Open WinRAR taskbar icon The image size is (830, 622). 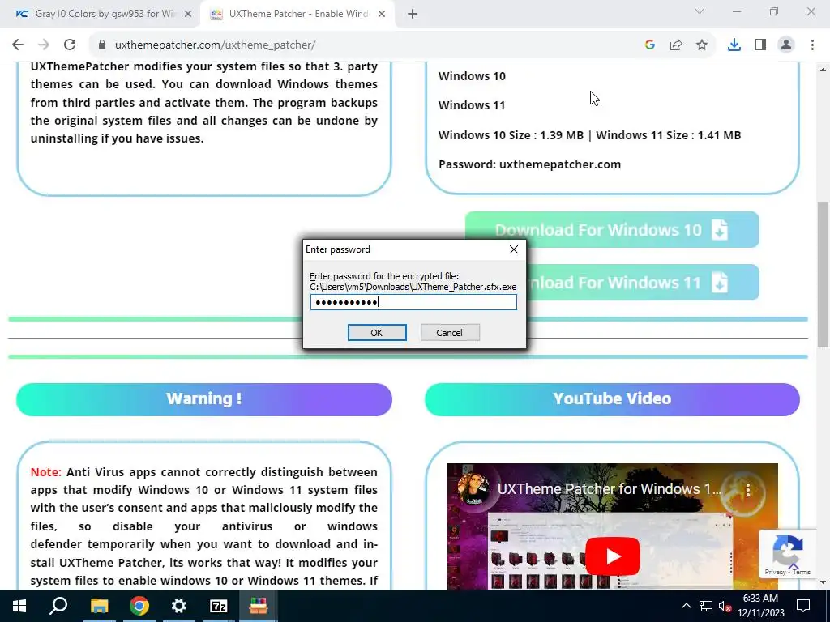[x=259, y=606]
